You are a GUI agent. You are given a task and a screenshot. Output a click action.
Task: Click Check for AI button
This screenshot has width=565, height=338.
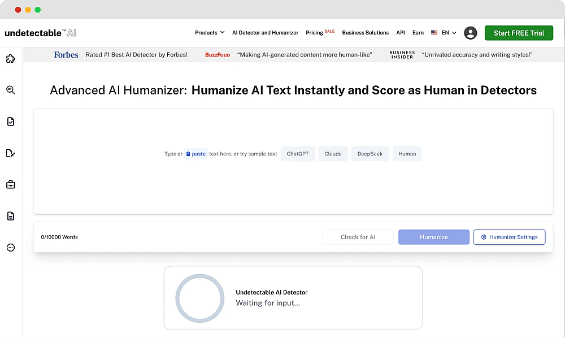(358, 237)
